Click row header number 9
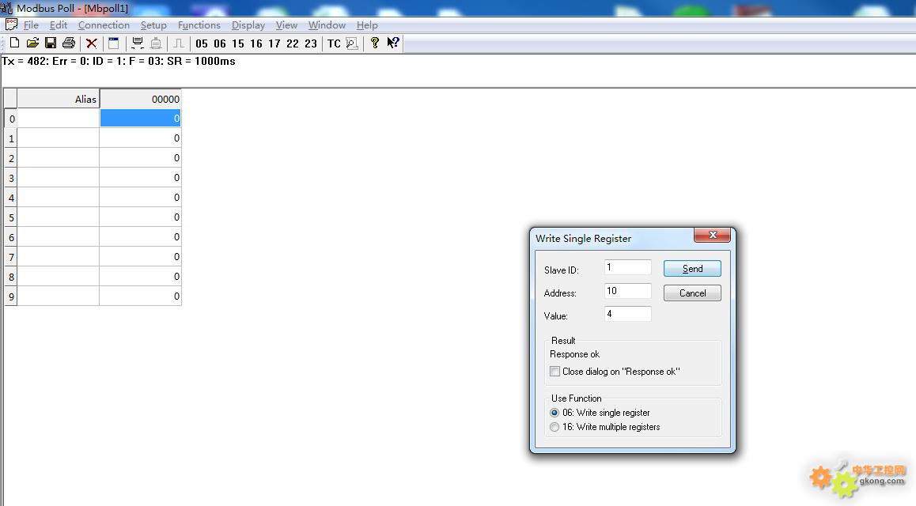Image resolution: width=916 pixels, height=506 pixels. [11, 296]
